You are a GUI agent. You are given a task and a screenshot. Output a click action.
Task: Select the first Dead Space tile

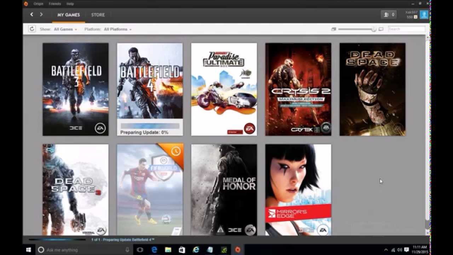click(x=372, y=89)
